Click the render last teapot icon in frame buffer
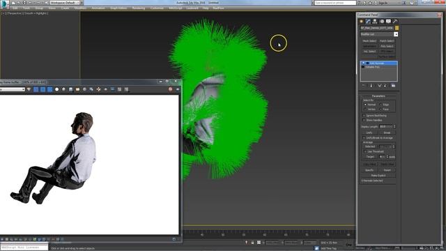Viewport: 446px width, 251px height. tap(178, 89)
